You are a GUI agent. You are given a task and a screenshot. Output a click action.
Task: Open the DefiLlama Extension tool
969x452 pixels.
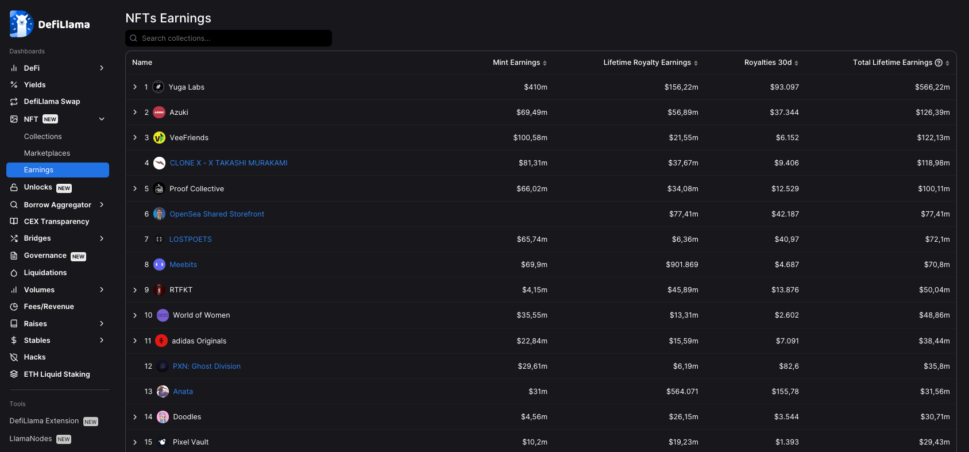[54, 421]
